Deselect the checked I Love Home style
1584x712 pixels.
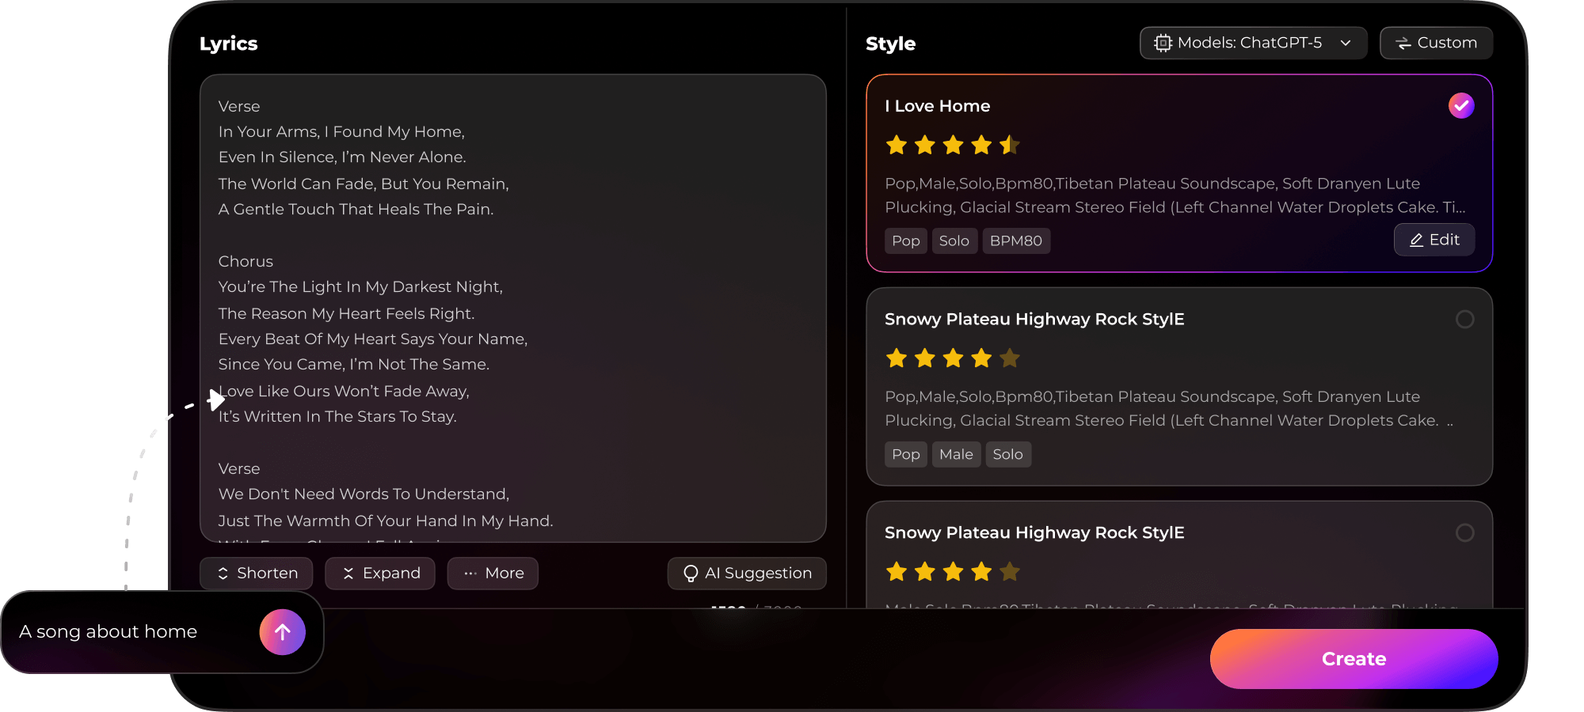(1461, 106)
